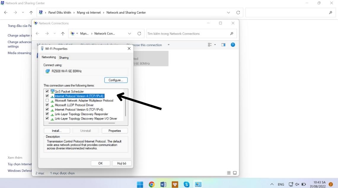Open Properties for selected item

(x=115, y=131)
